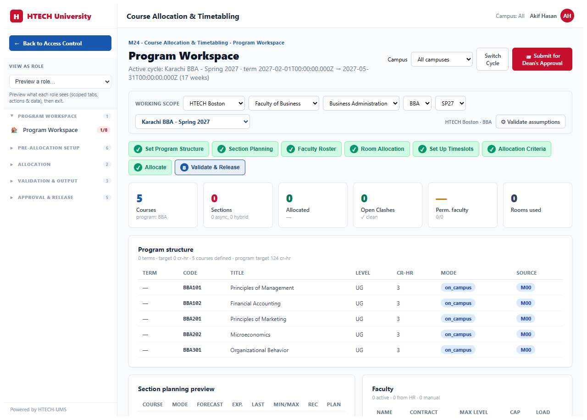The height and width of the screenshot is (420, 587).
Task: Click course code BBA202
Action: point(192,335)
